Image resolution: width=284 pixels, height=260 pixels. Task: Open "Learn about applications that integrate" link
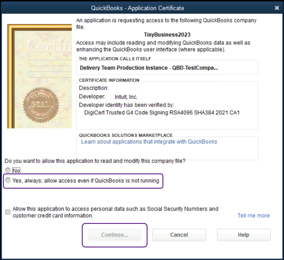click(149, 141)
